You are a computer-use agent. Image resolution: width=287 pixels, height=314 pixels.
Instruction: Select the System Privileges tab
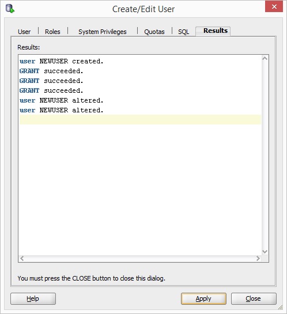pyautogui.click(x=103, y=32)
